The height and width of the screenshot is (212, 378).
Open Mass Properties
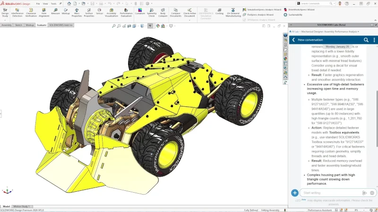pos(77,11)
